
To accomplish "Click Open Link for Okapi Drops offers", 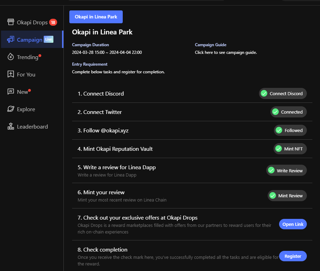I will coord(293,224).
